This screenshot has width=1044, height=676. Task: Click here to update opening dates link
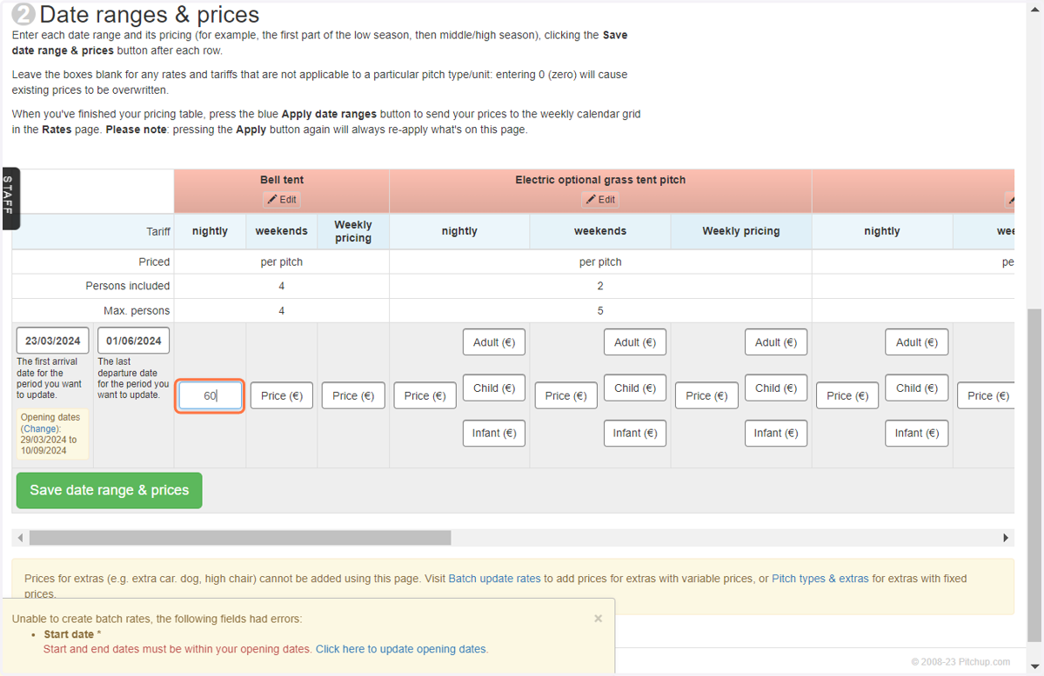(401, 649)
